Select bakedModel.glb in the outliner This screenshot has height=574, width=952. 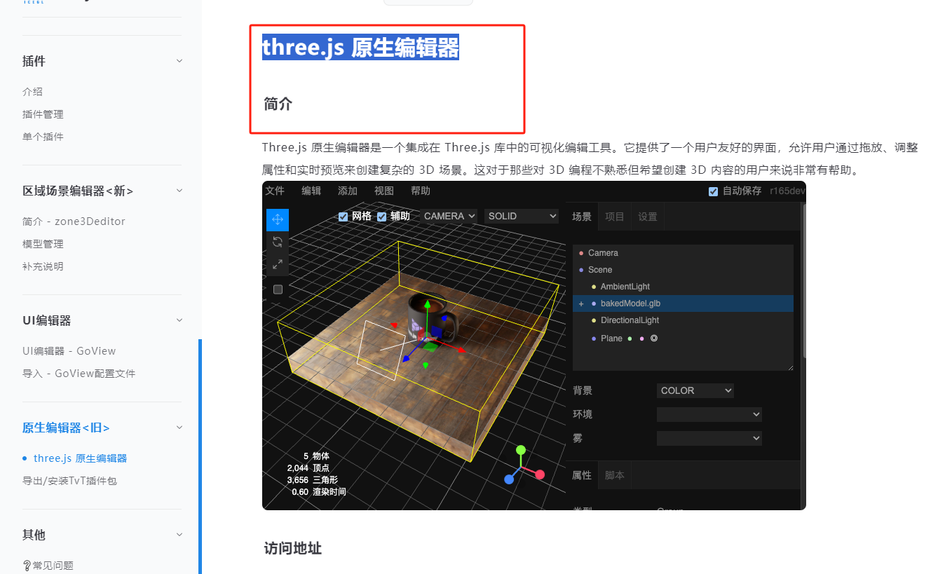click(x=683, y=303)
